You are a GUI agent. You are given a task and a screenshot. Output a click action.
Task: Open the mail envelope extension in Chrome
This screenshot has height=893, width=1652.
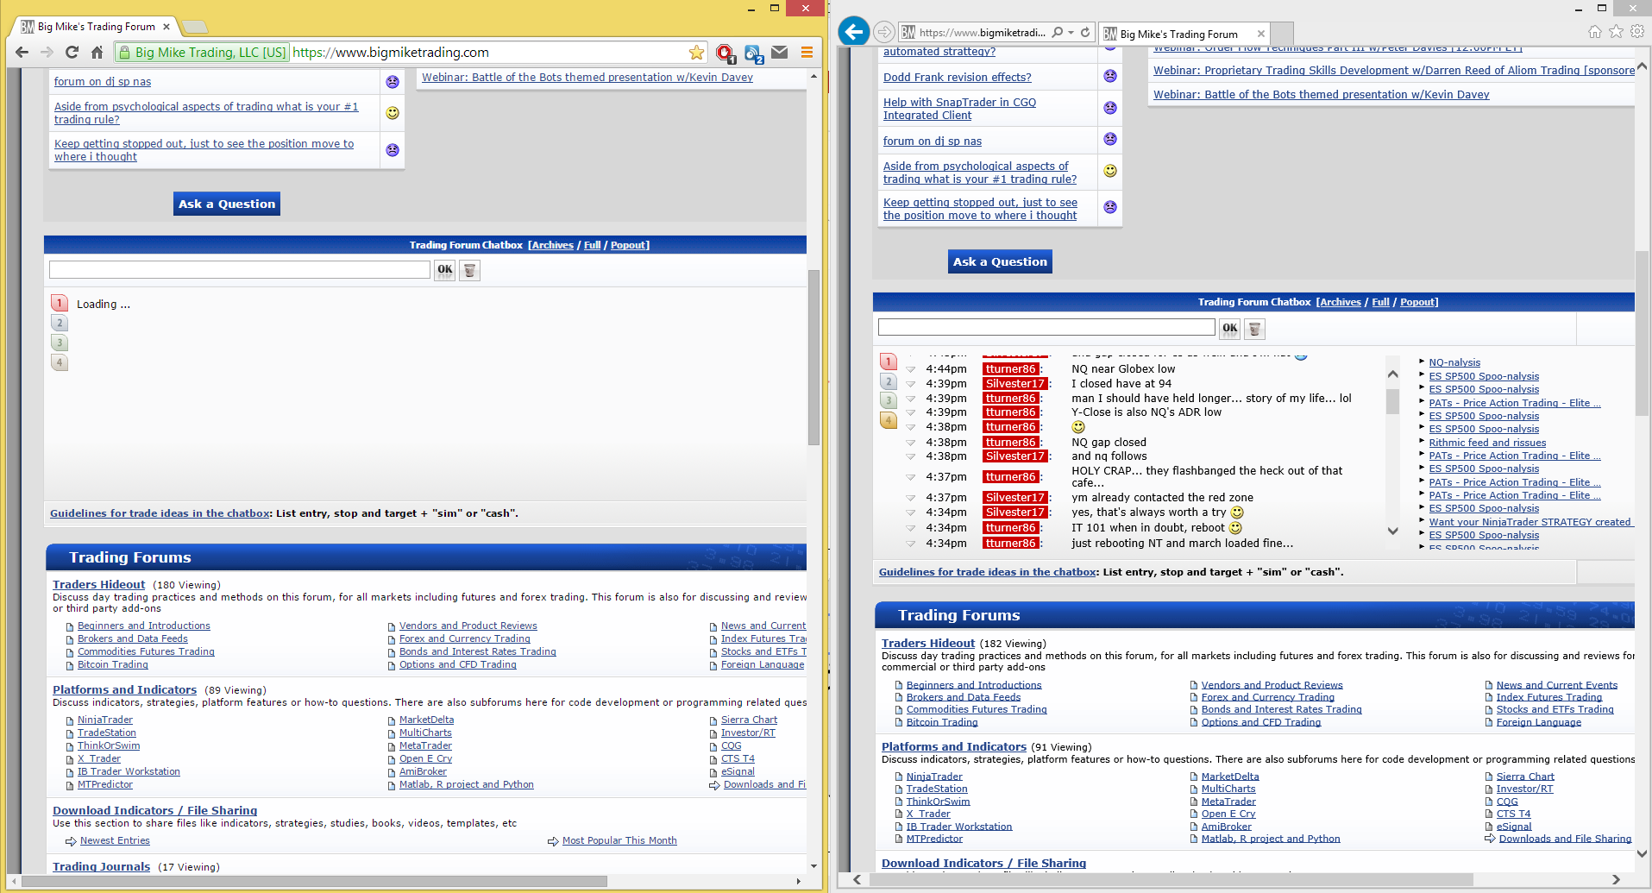click(x=780, y=53)
